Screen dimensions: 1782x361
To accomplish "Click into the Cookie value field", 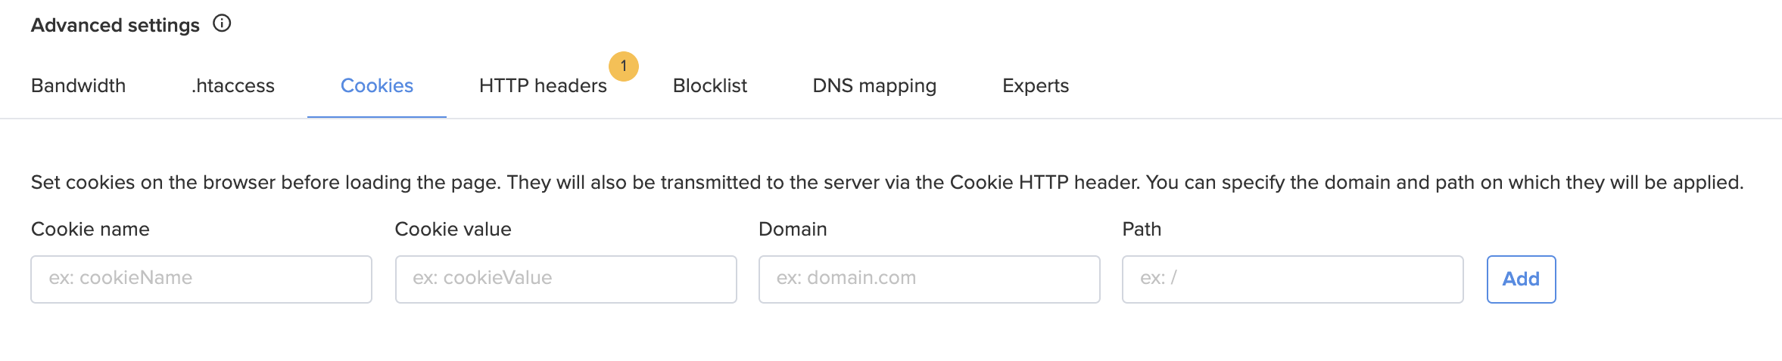I will pos(566,279).
